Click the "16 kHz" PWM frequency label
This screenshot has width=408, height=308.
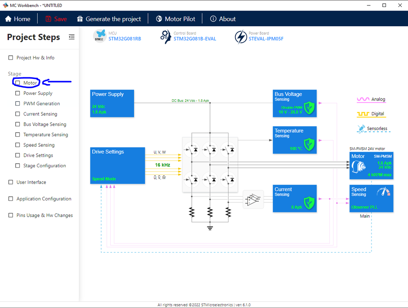coord(163,165)
